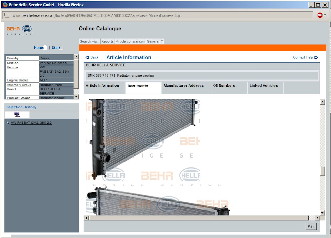The width and height of the screenshot is (331, 238).
Task: Open the AdBlock Plus icon
Action: point(320,15)
